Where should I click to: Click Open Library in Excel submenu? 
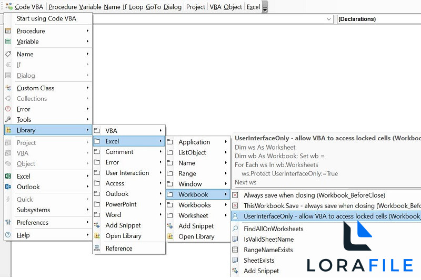click(x=198, y=236)
